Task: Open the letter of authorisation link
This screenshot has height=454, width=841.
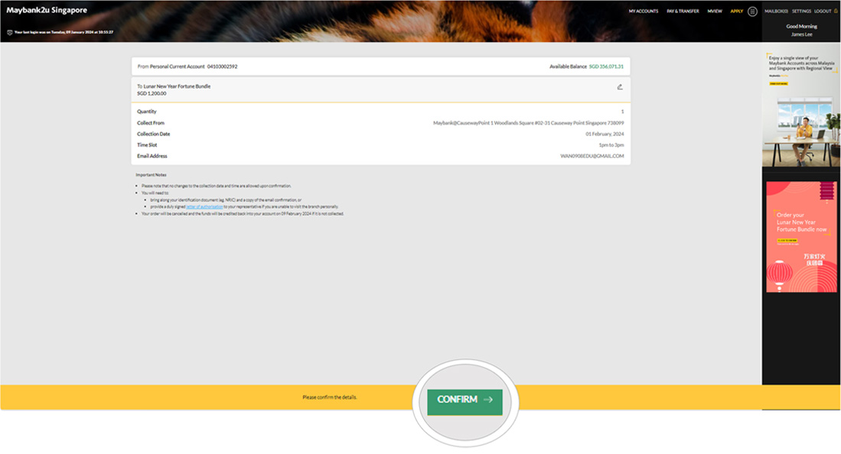Action: click(x=204, y=206)
